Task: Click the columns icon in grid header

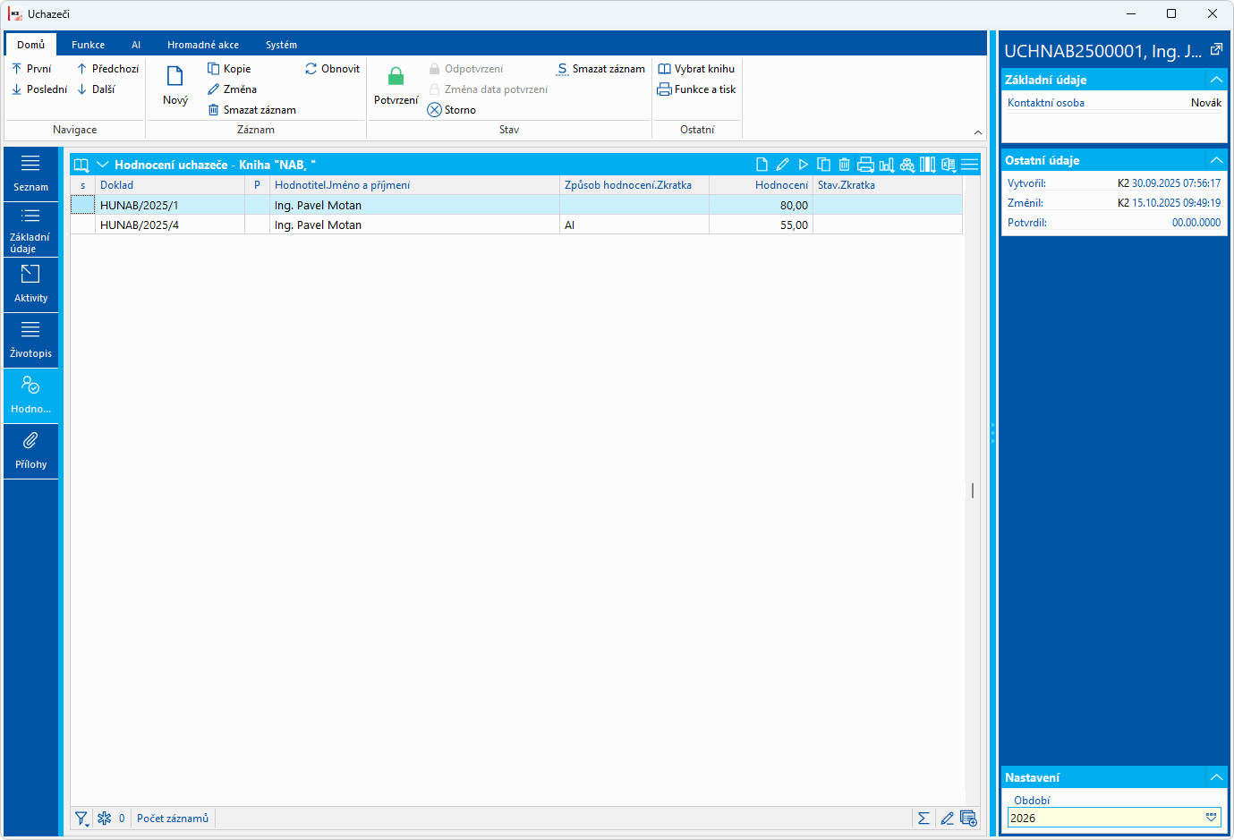Action: click(928, 165)
